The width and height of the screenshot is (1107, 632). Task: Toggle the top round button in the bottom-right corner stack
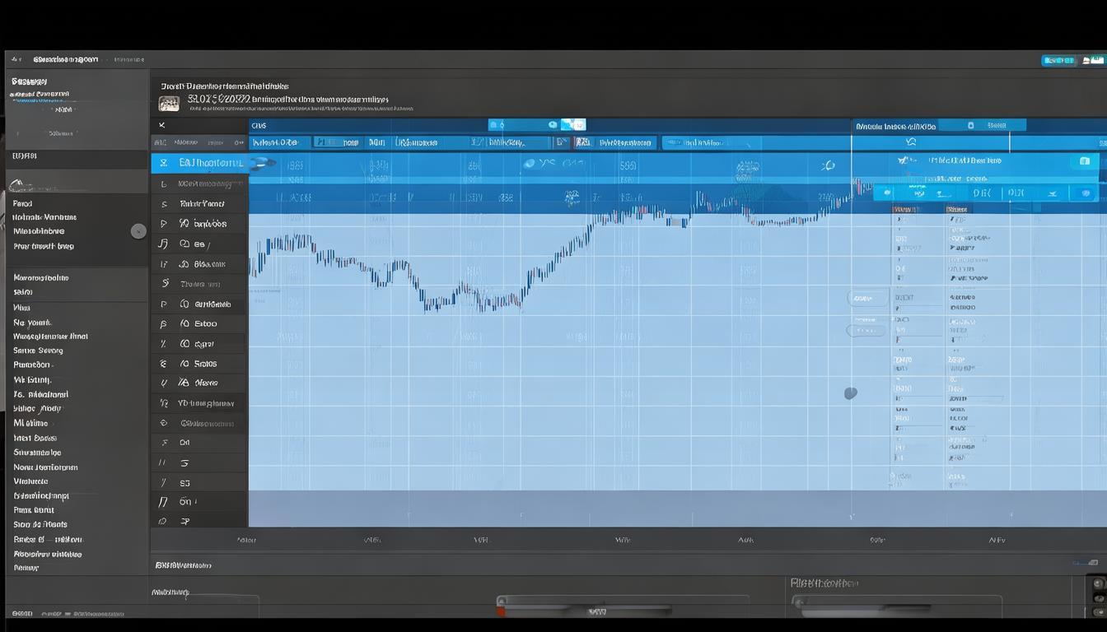click(1098, 583)
